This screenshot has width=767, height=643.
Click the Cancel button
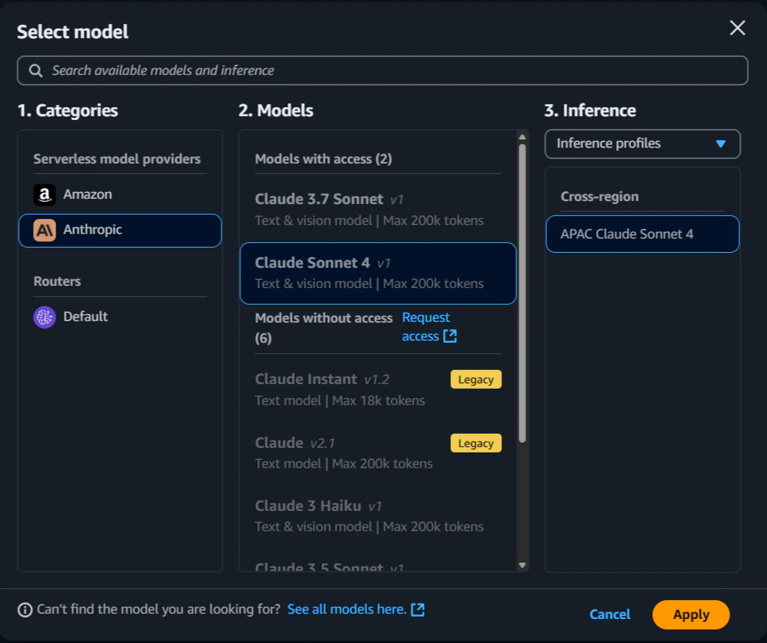point(609,614)
